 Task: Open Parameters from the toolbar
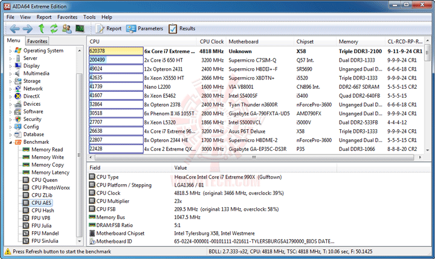click(x=144, y=28)
